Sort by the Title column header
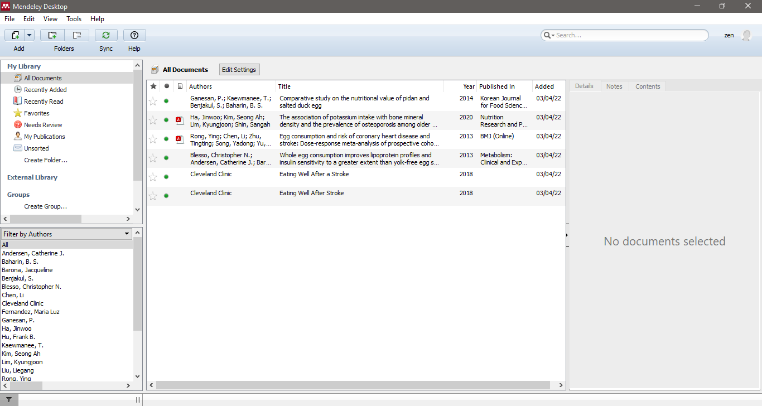 point(359,86)
